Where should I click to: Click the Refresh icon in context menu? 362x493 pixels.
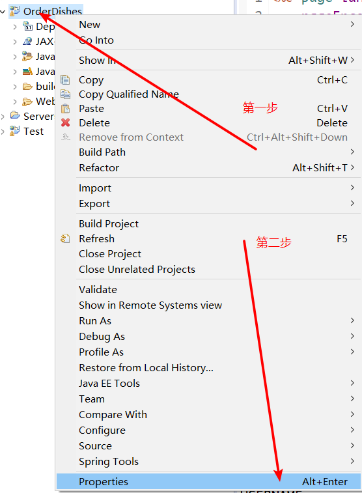(x=65, y=238)
